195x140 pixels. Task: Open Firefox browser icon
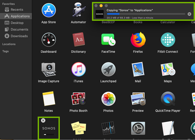(138, 40)
